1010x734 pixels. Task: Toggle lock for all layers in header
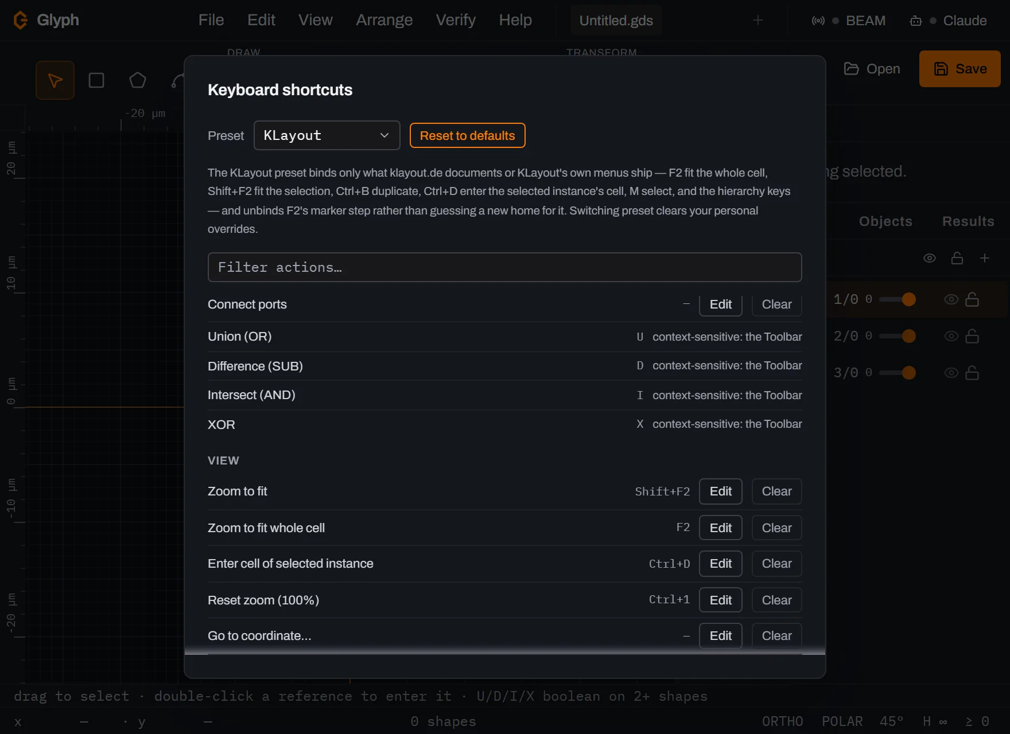957,258
